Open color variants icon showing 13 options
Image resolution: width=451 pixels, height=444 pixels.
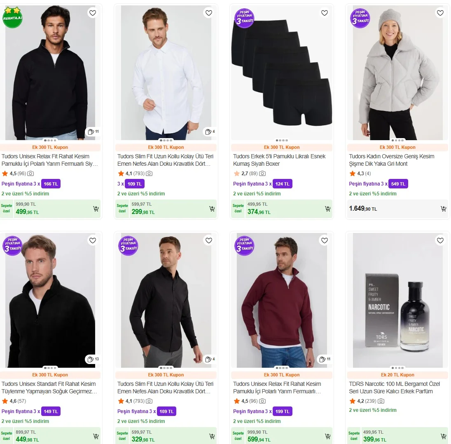point(93,359)
